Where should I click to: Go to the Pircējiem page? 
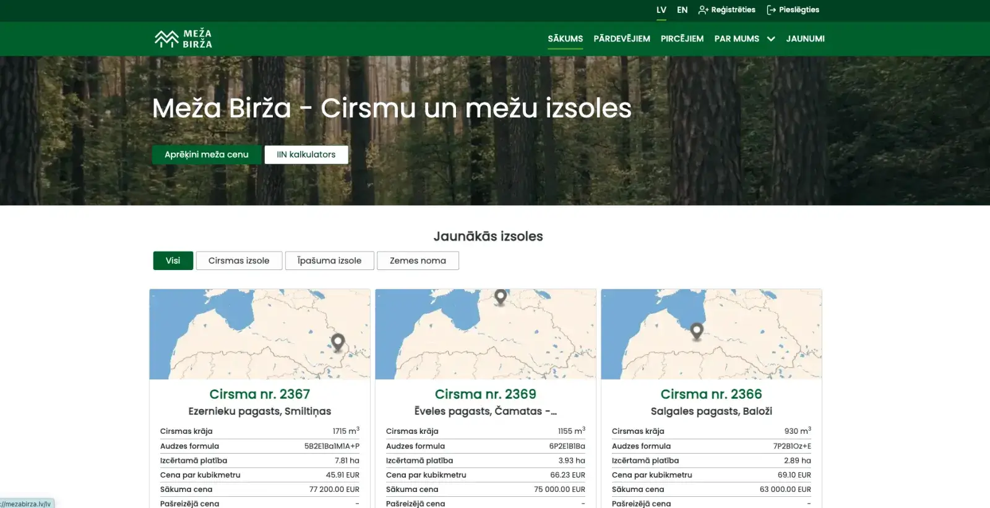pos(682,39)
